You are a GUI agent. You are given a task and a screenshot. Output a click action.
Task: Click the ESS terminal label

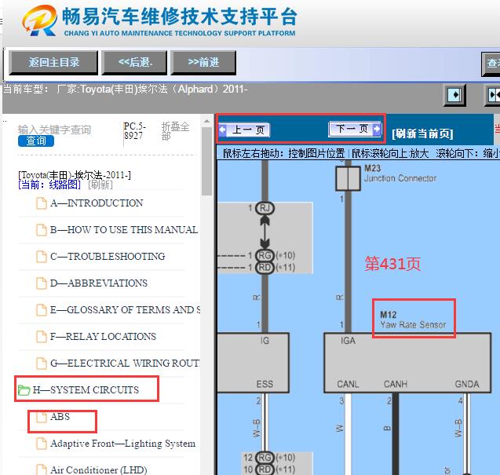tap(265, 384)
